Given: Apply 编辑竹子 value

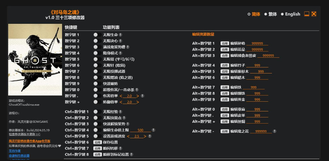Looking at the screenshot, I should point(225,65).
